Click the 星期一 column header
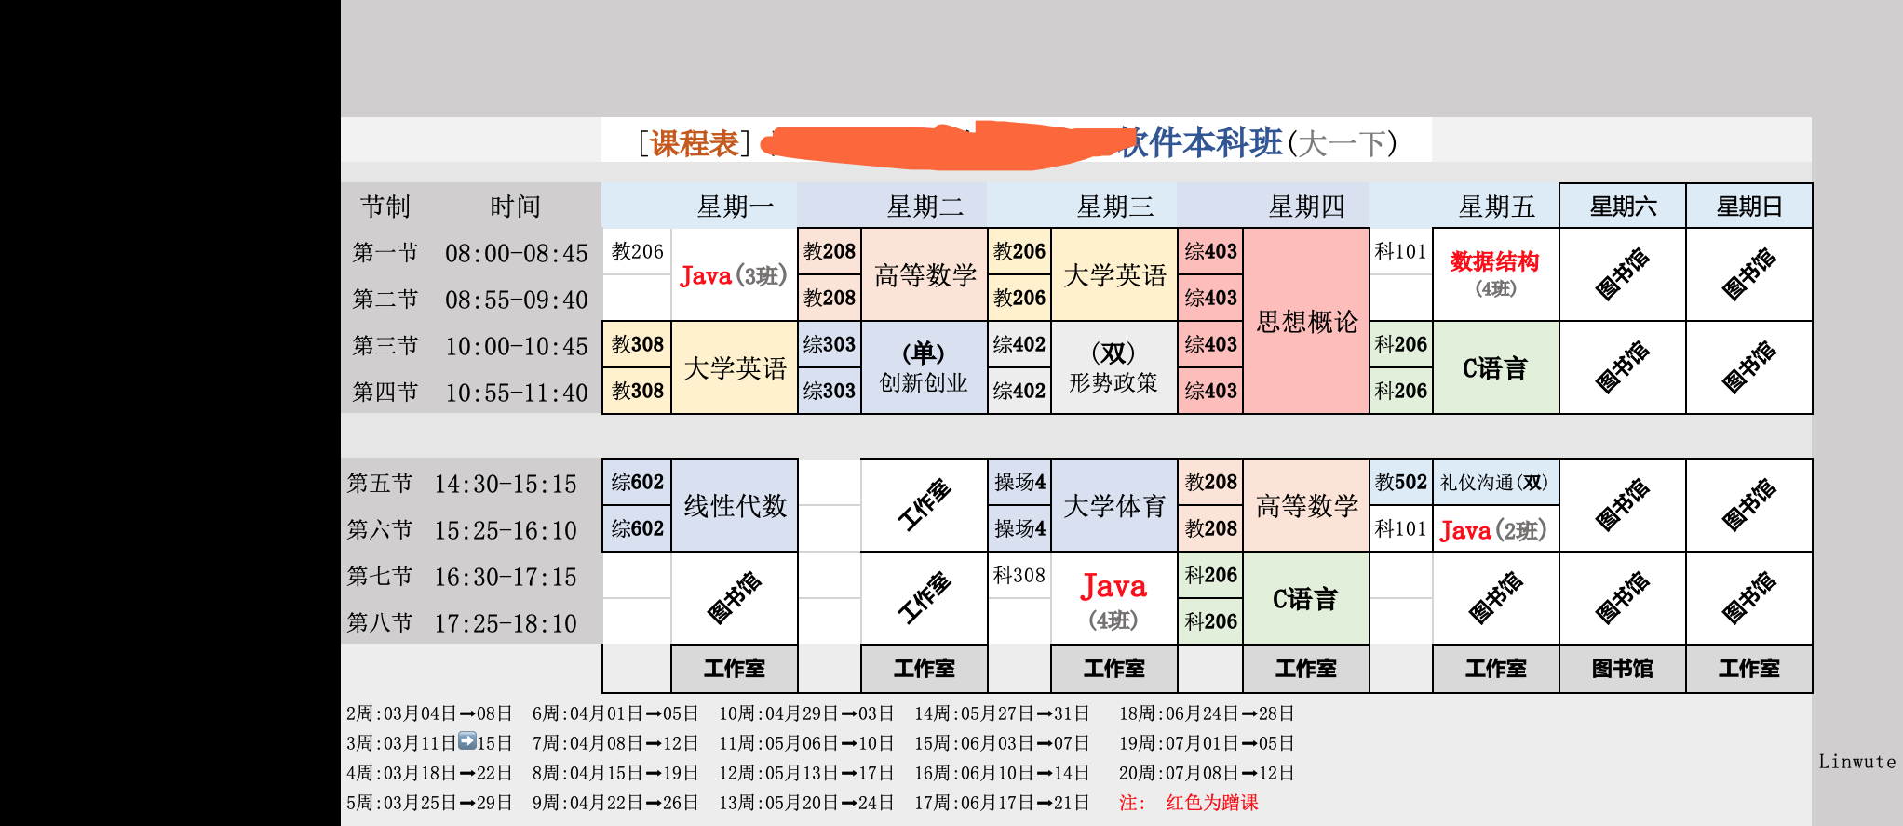 [x=735, y=206]
